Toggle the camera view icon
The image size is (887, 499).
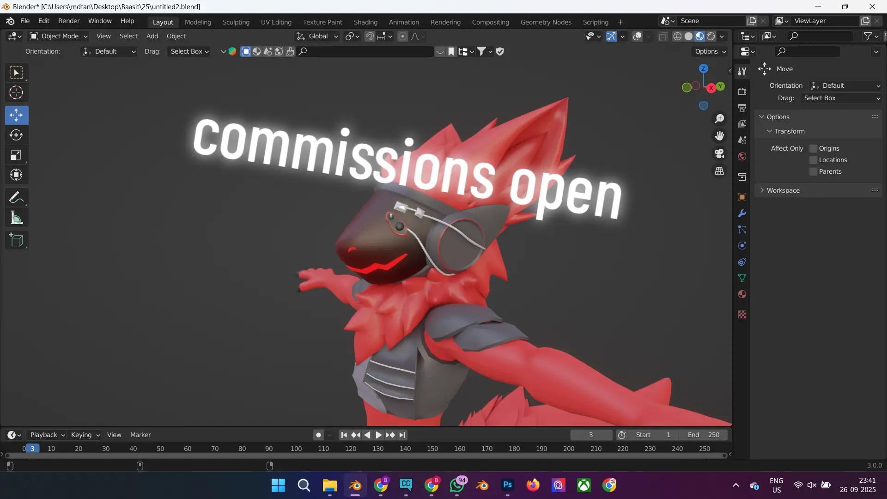(719, 153)
